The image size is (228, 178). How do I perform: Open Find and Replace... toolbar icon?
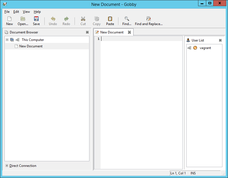(149, 19)
